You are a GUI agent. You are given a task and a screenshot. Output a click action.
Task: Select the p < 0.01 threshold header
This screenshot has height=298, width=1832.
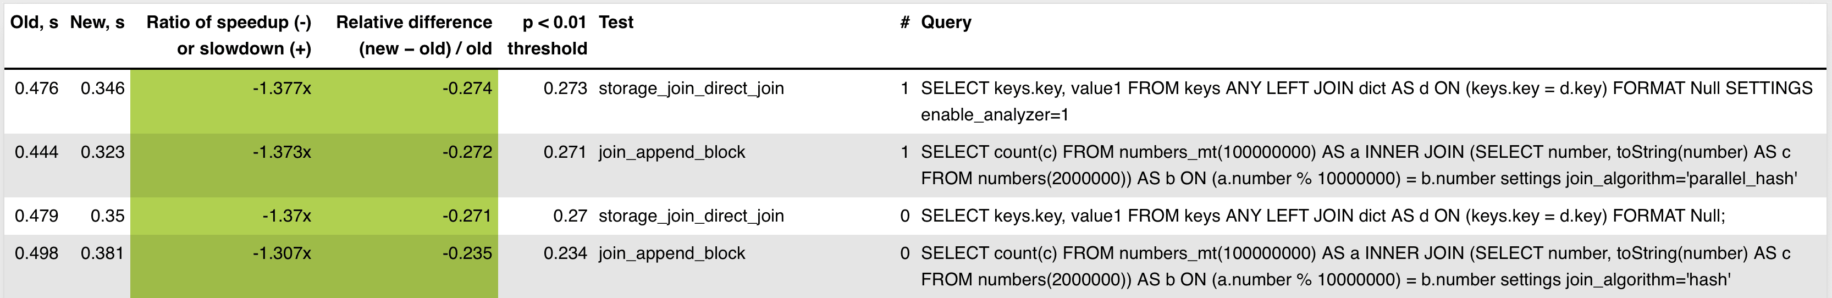click(547, 36)
